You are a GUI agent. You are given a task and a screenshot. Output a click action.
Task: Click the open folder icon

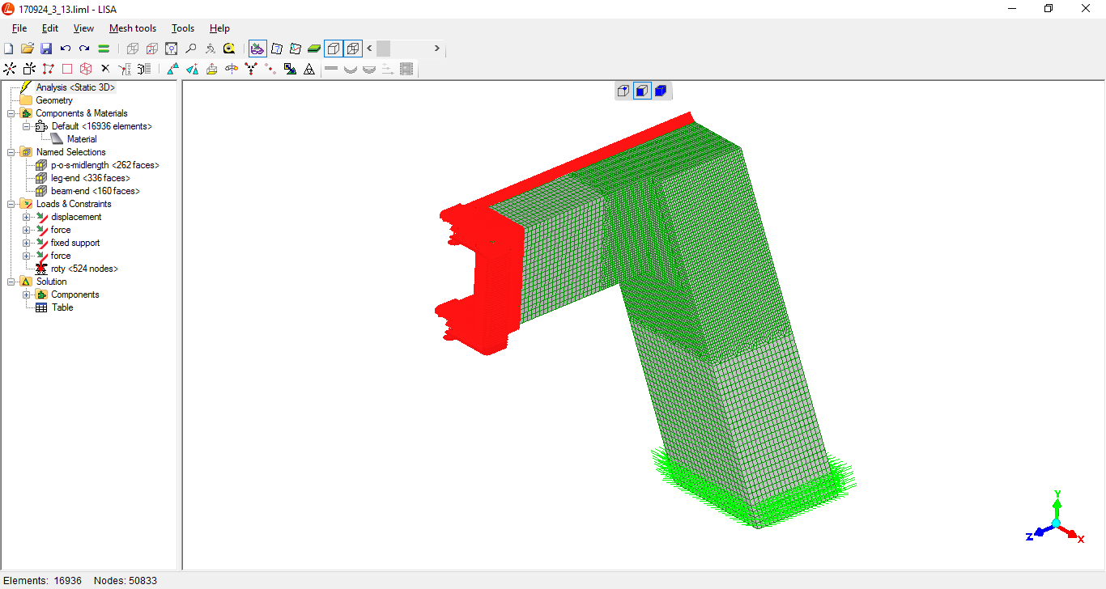[x=28, y=49]
